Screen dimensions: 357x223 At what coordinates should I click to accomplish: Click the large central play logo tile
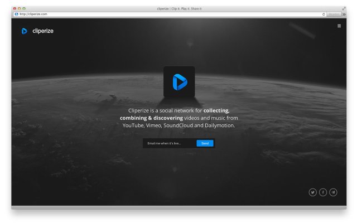pyautogui.click(x=179, y=82)
